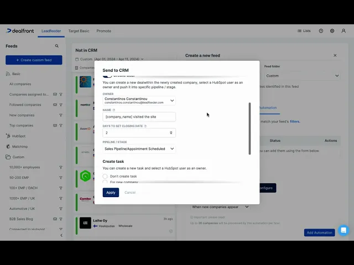Open the help question mark icon
Viewport: 354px width, 265px height.
(x=321, y=31)
